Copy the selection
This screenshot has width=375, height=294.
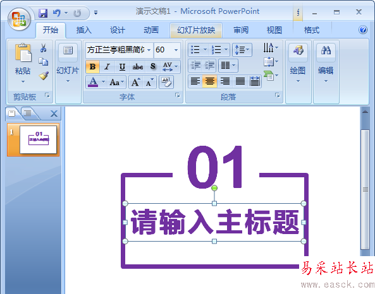tap(43, 62)
